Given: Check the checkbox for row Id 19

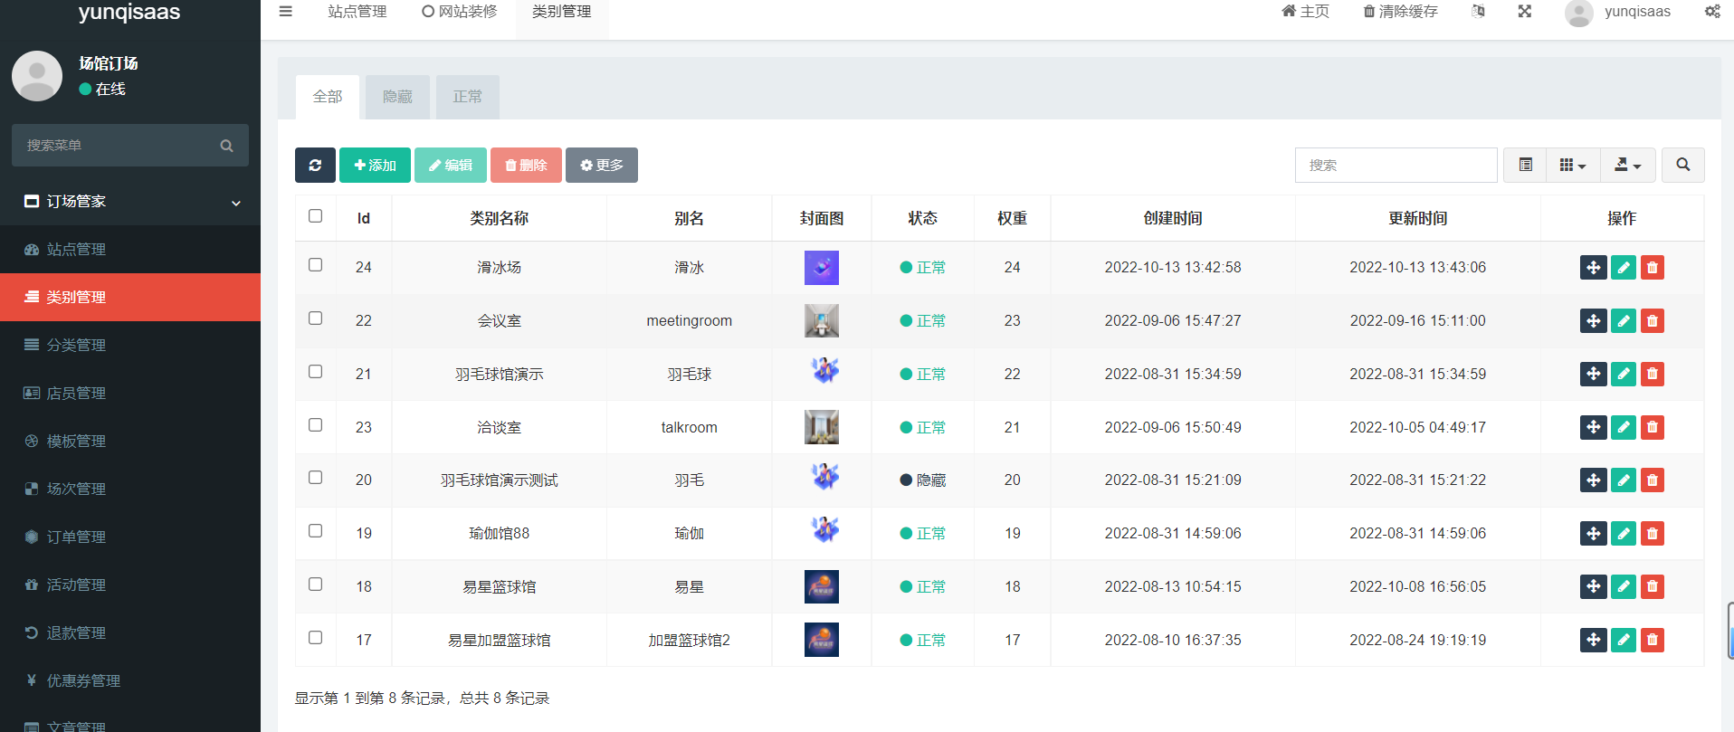Looking at the screenshot, I should point(315,531).
